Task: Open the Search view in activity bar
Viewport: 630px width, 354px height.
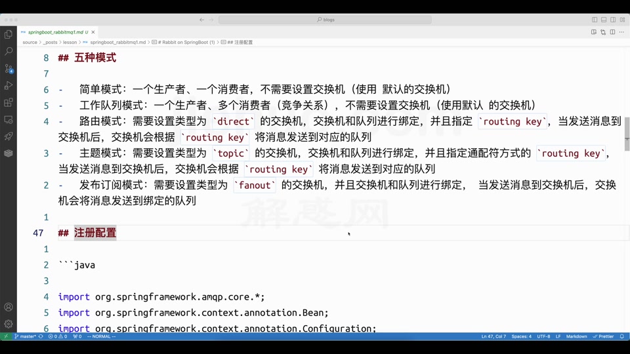Action: tap(9, 51)
